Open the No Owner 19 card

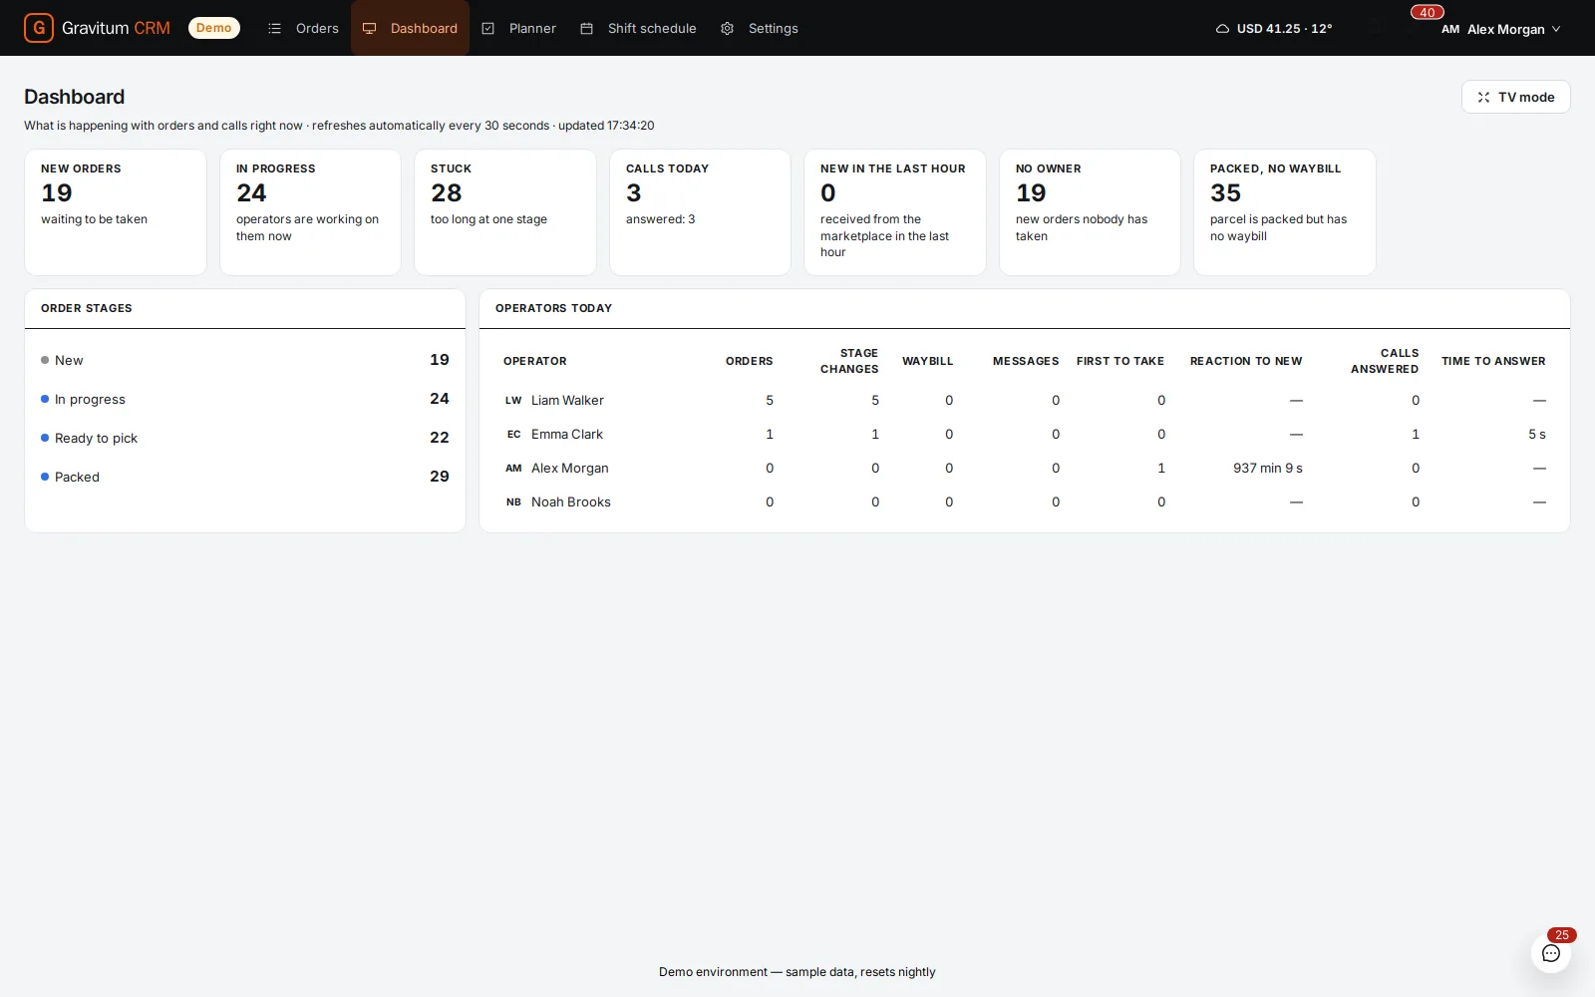[x=1090, y=212]
